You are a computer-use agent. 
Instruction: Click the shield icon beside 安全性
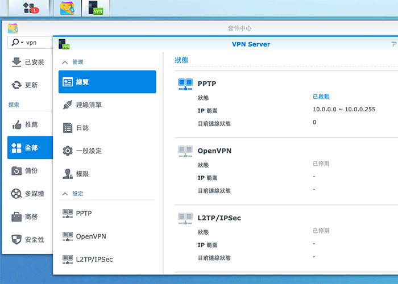point(16,240)
